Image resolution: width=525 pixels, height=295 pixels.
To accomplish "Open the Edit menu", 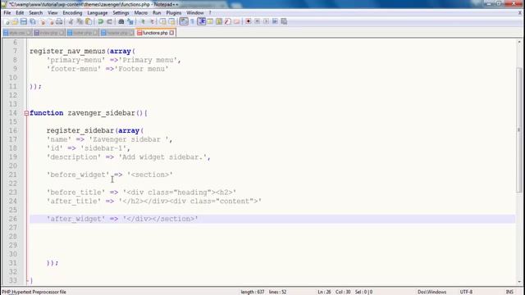I will [x=20, y=13].
